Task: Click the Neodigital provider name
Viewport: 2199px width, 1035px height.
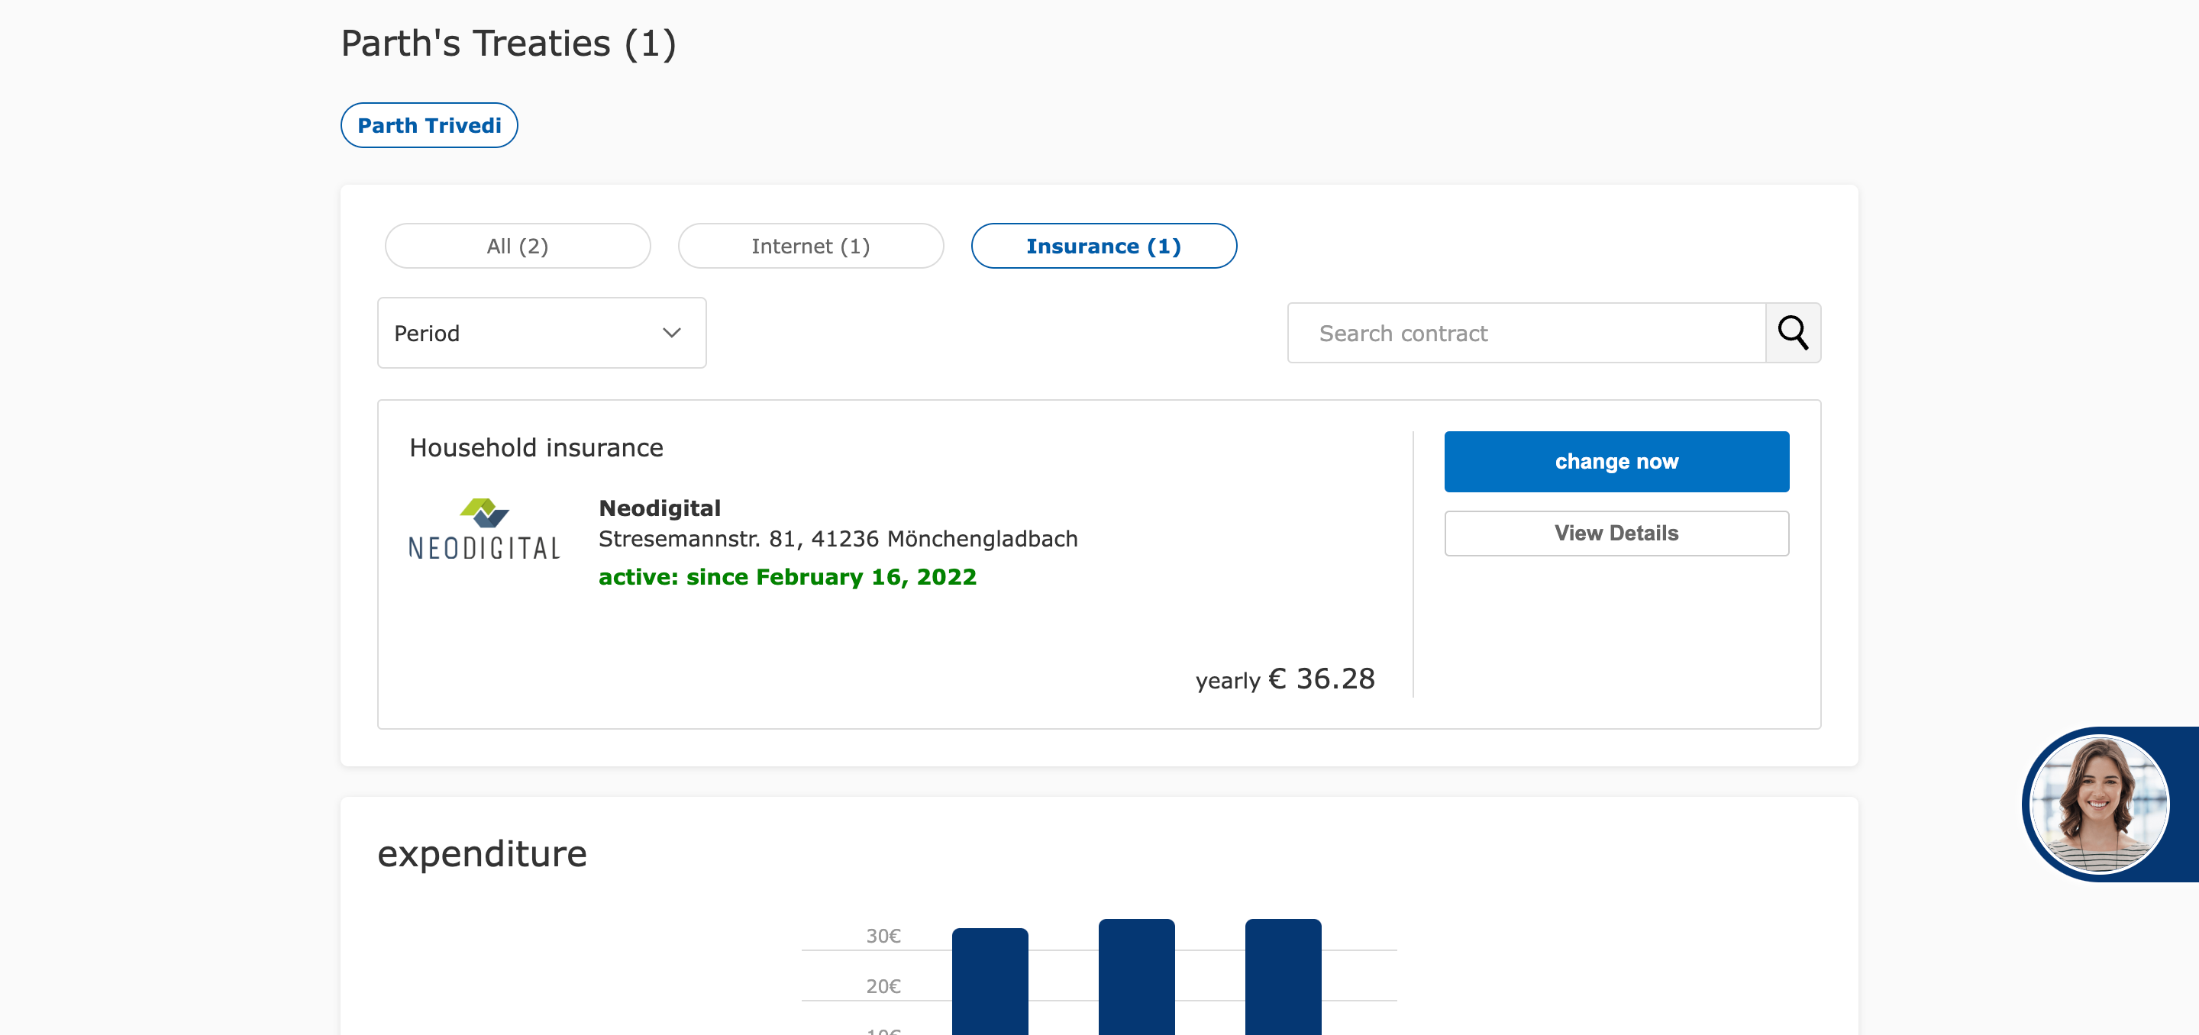Action: coord(659,508)
